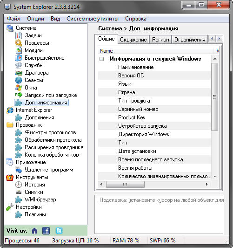Select the WMI-браузер tree item
Viewport: 233px width, 248px height.
point(40,200)
